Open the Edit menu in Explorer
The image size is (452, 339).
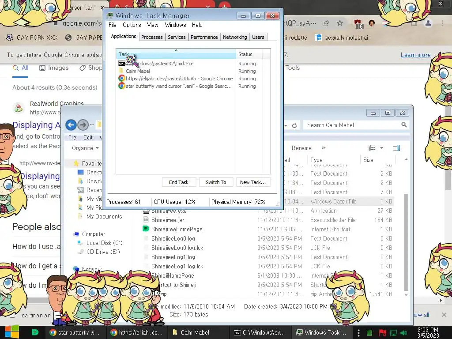pyautogui.click(x=88, y=138)
